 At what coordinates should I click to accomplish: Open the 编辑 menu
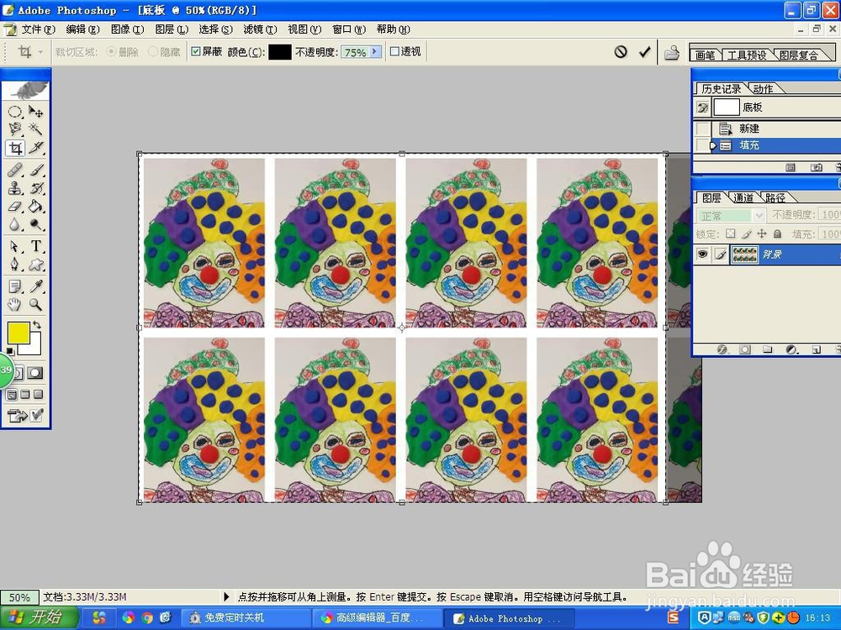[x=82, y=29]
